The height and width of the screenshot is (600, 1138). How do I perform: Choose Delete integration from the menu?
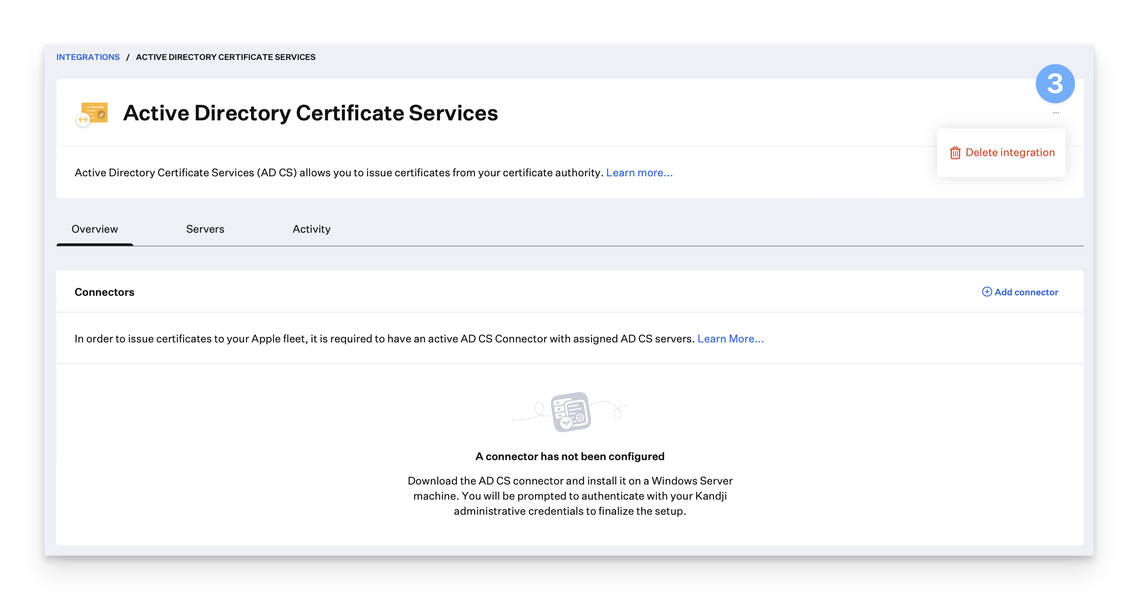point(1010,153)
